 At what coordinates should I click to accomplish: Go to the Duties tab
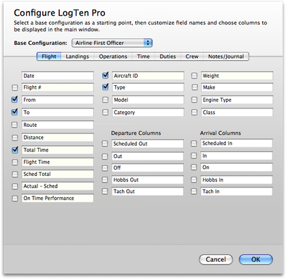coord(168,57)
